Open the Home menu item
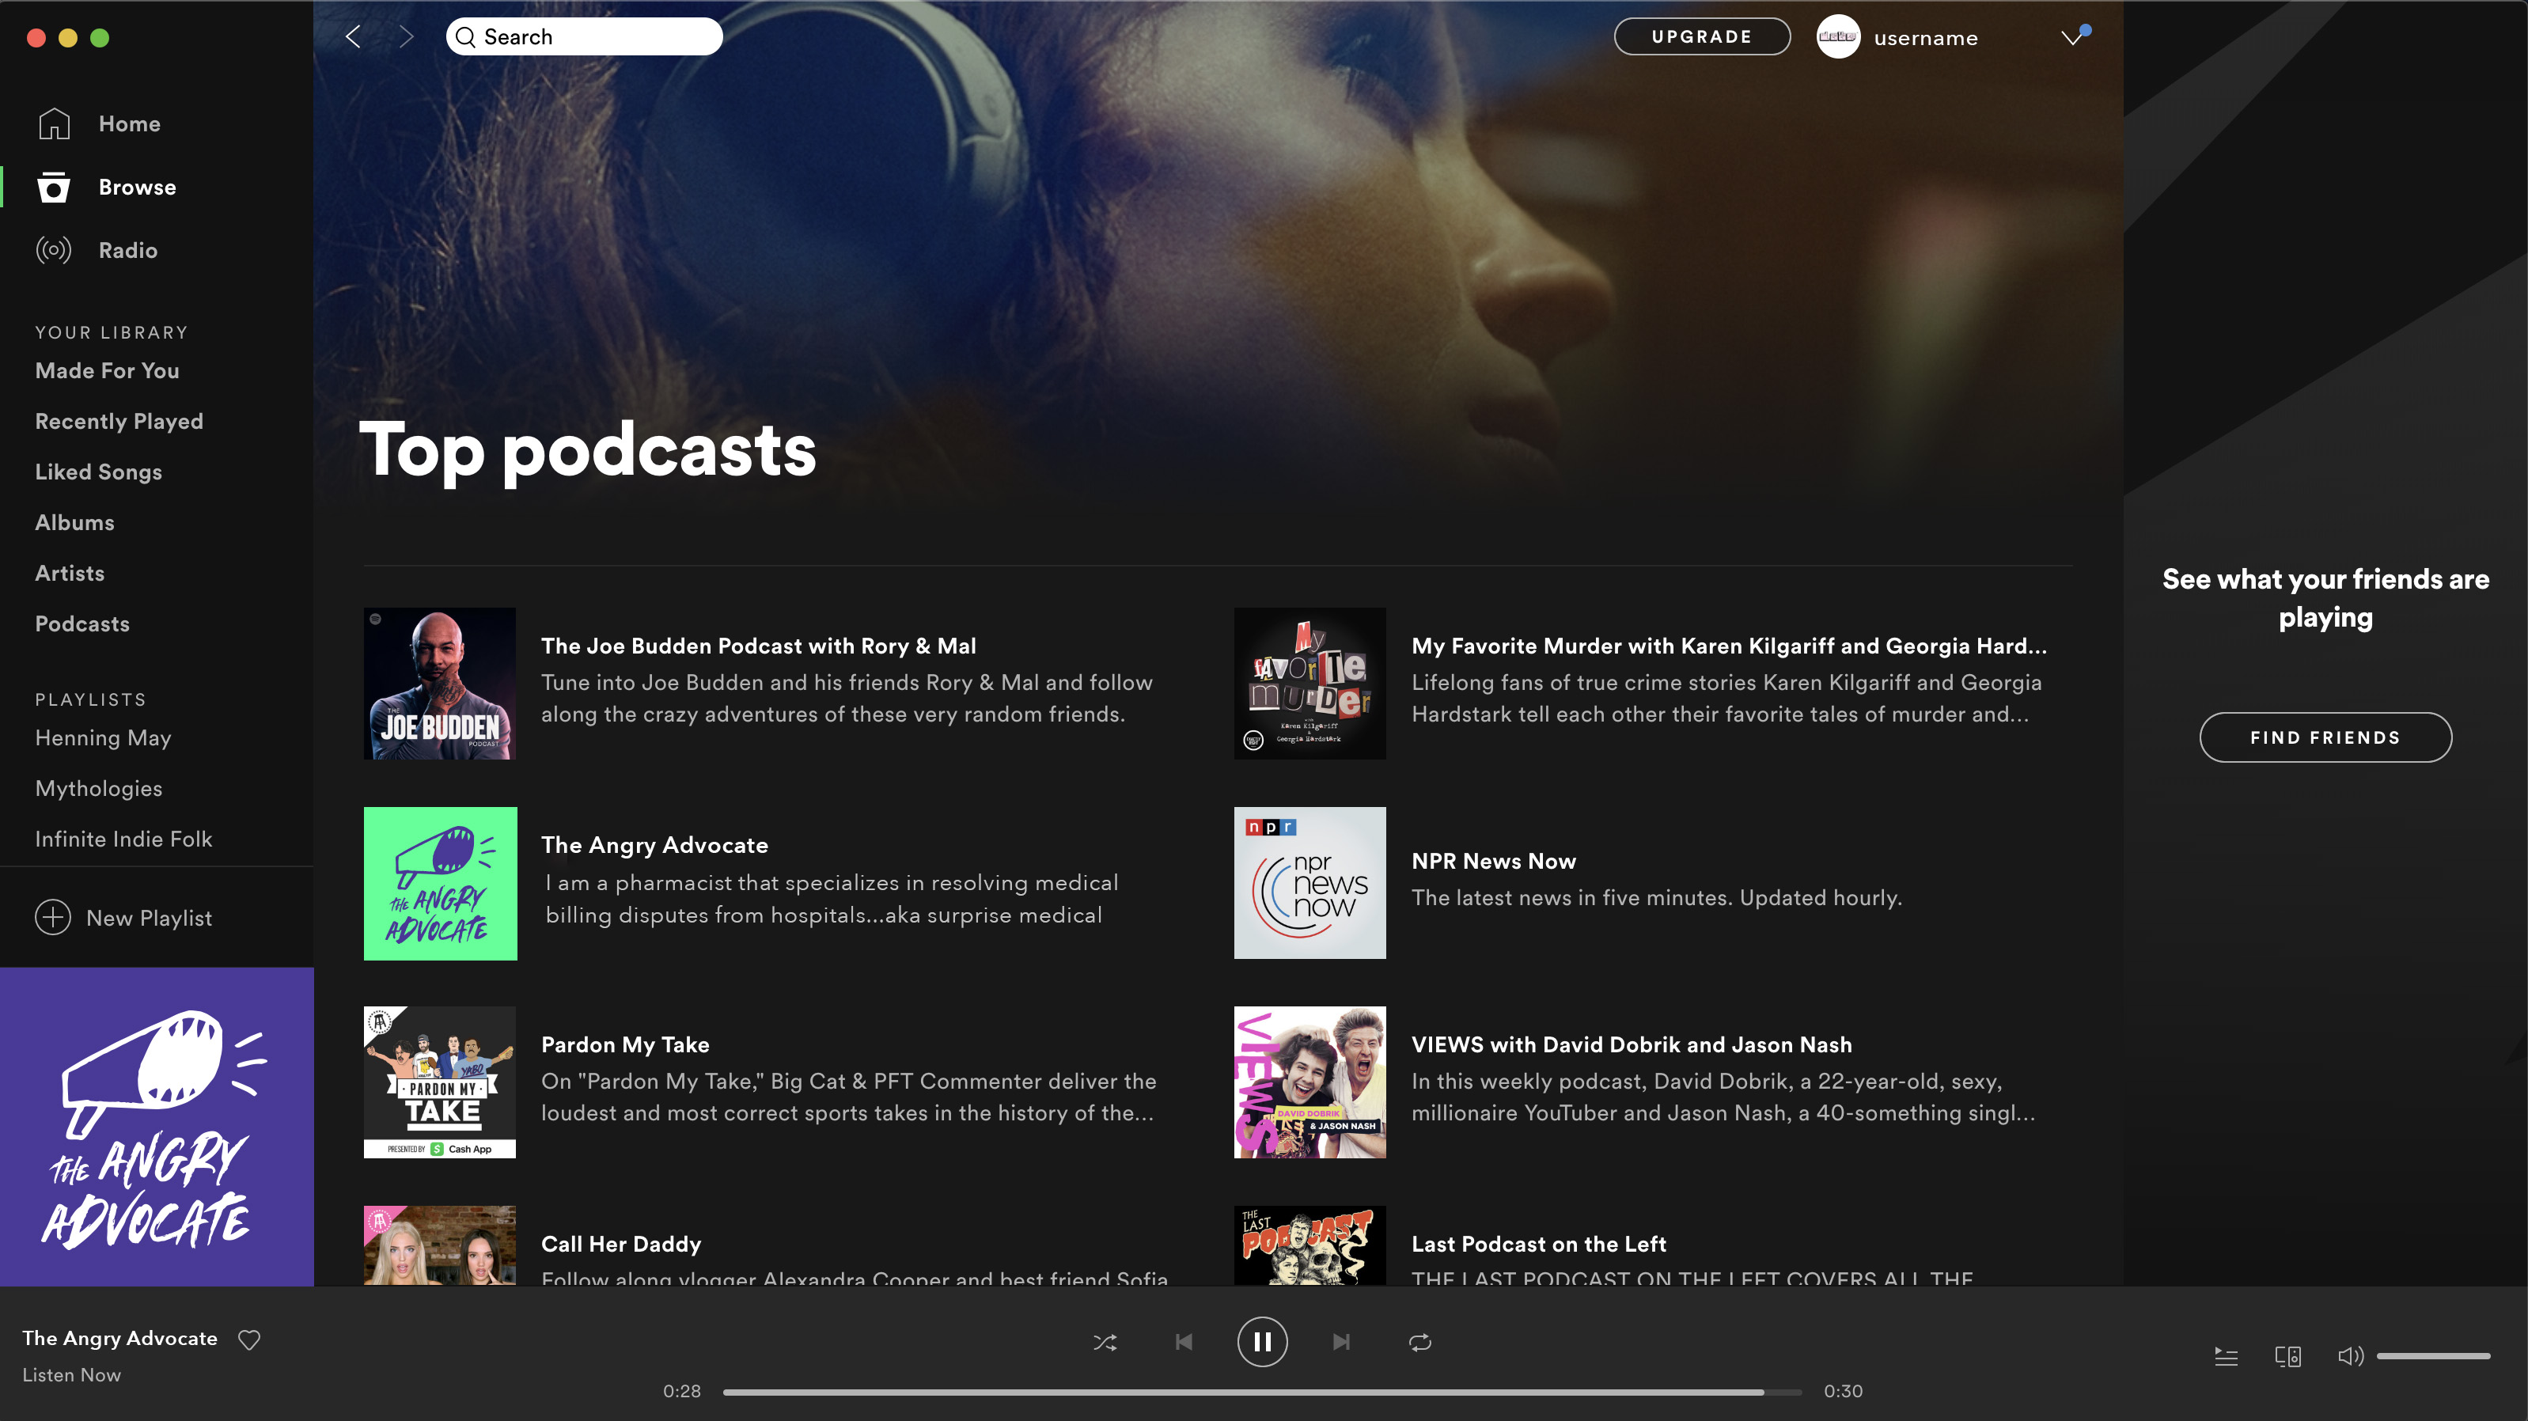Viewport: 2528px width, 1421px height. pyautogui.click(x=130, y=123)
